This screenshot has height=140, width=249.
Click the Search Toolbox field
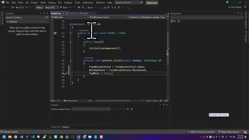click(27, 17)
